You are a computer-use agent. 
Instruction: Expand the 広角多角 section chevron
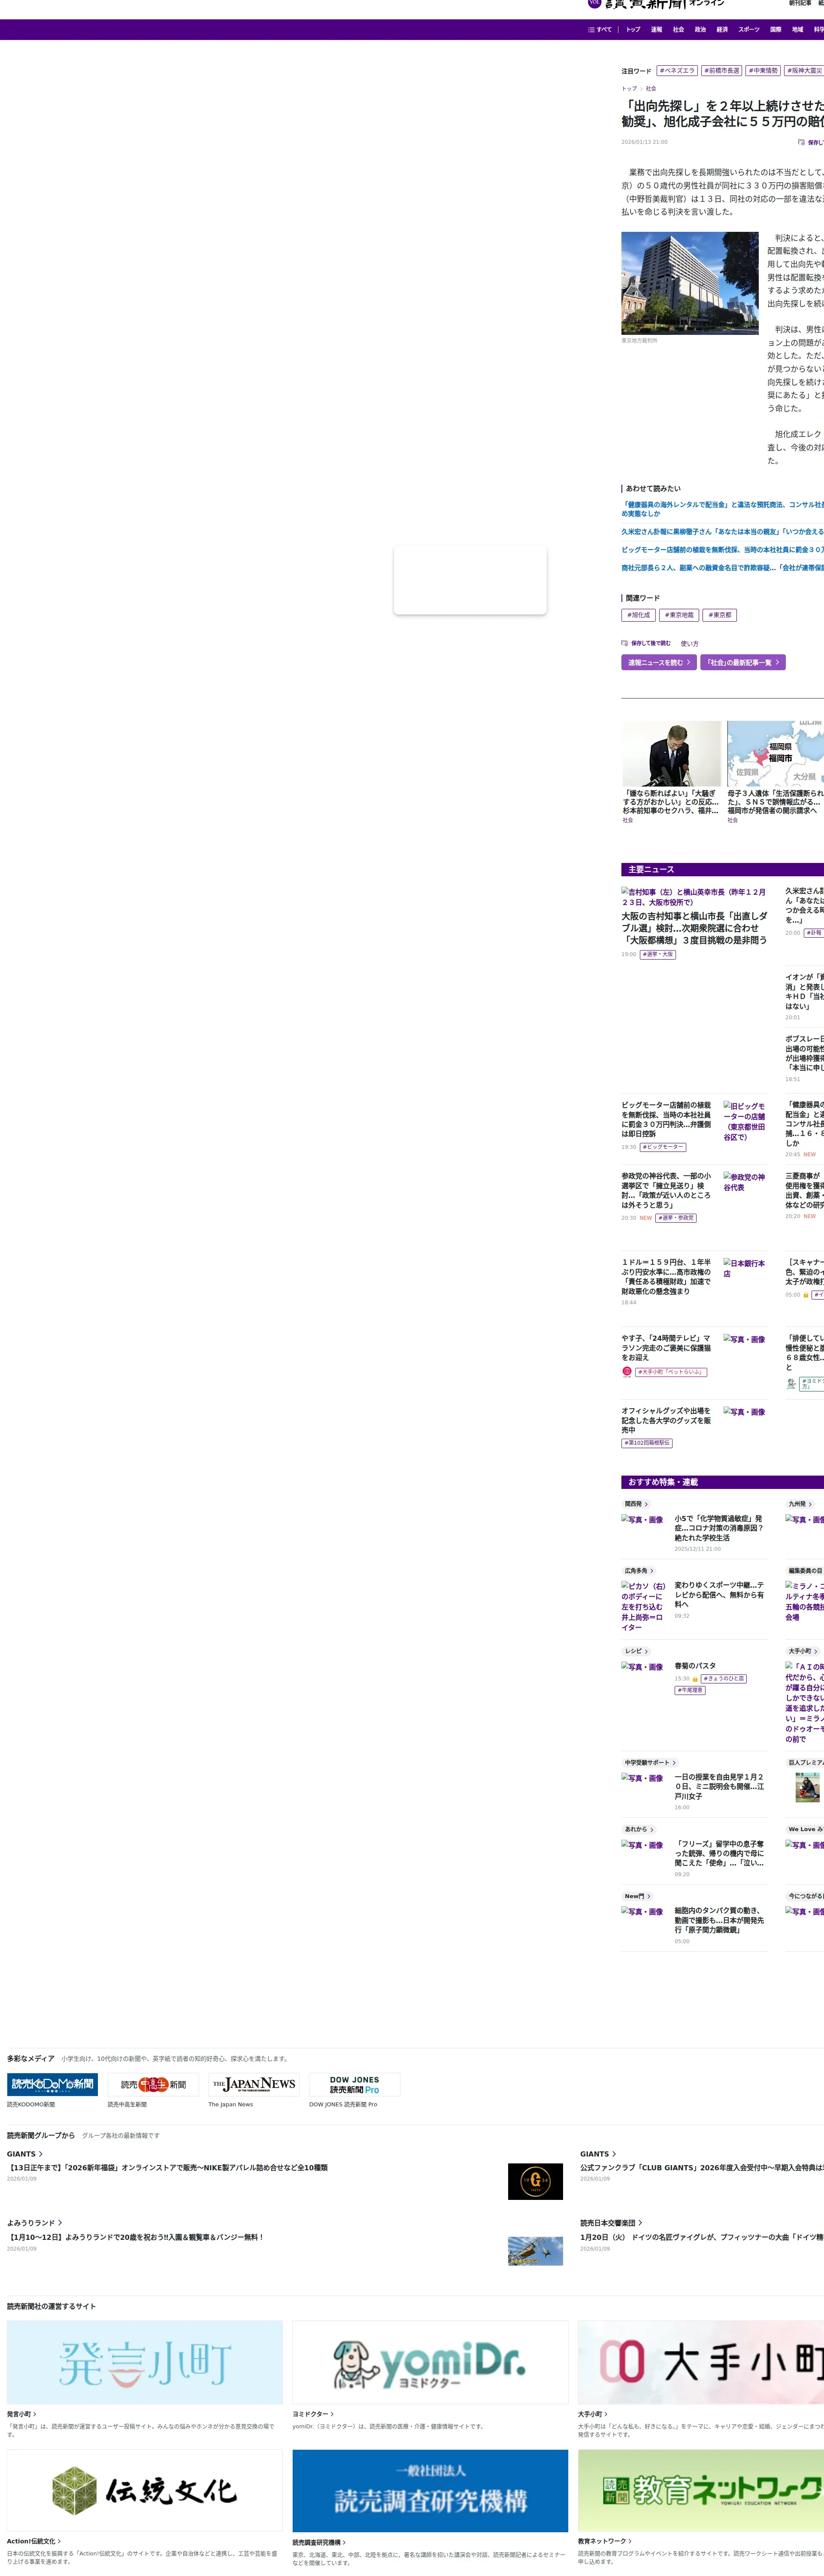pyautogui.click(x=652, y=1571)
